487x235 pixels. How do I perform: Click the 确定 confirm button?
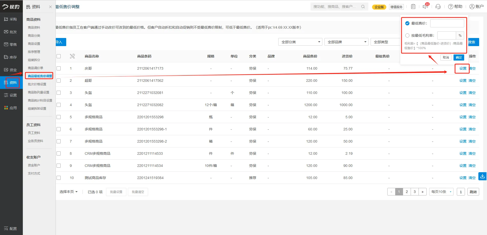point(459,57)
